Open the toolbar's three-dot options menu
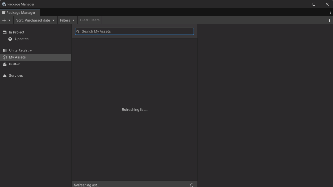This screenshot has height=187, width=333. [329, 20]
